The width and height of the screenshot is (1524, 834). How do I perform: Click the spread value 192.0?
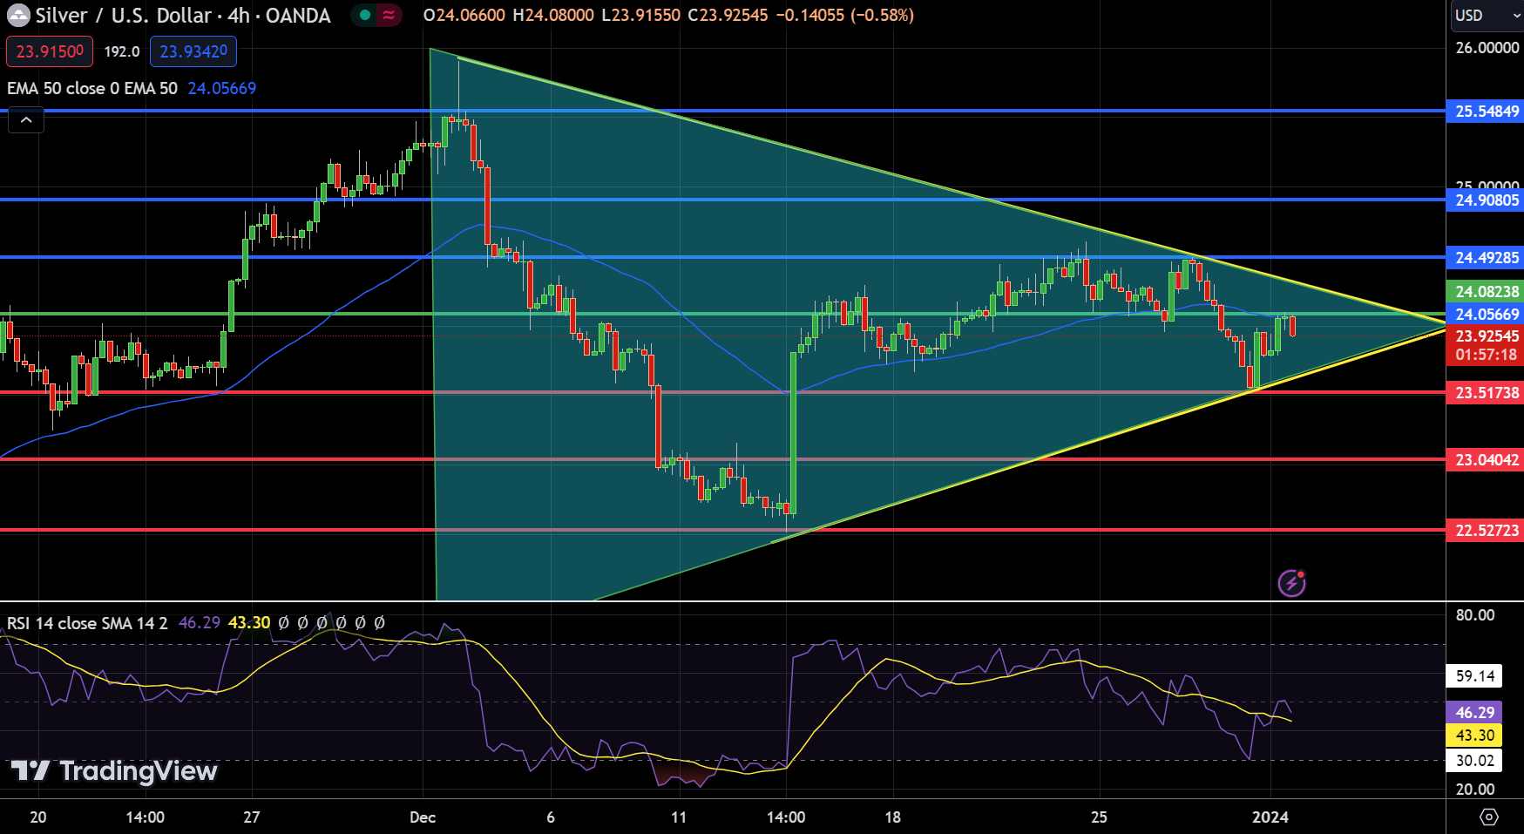coord(122,51)
